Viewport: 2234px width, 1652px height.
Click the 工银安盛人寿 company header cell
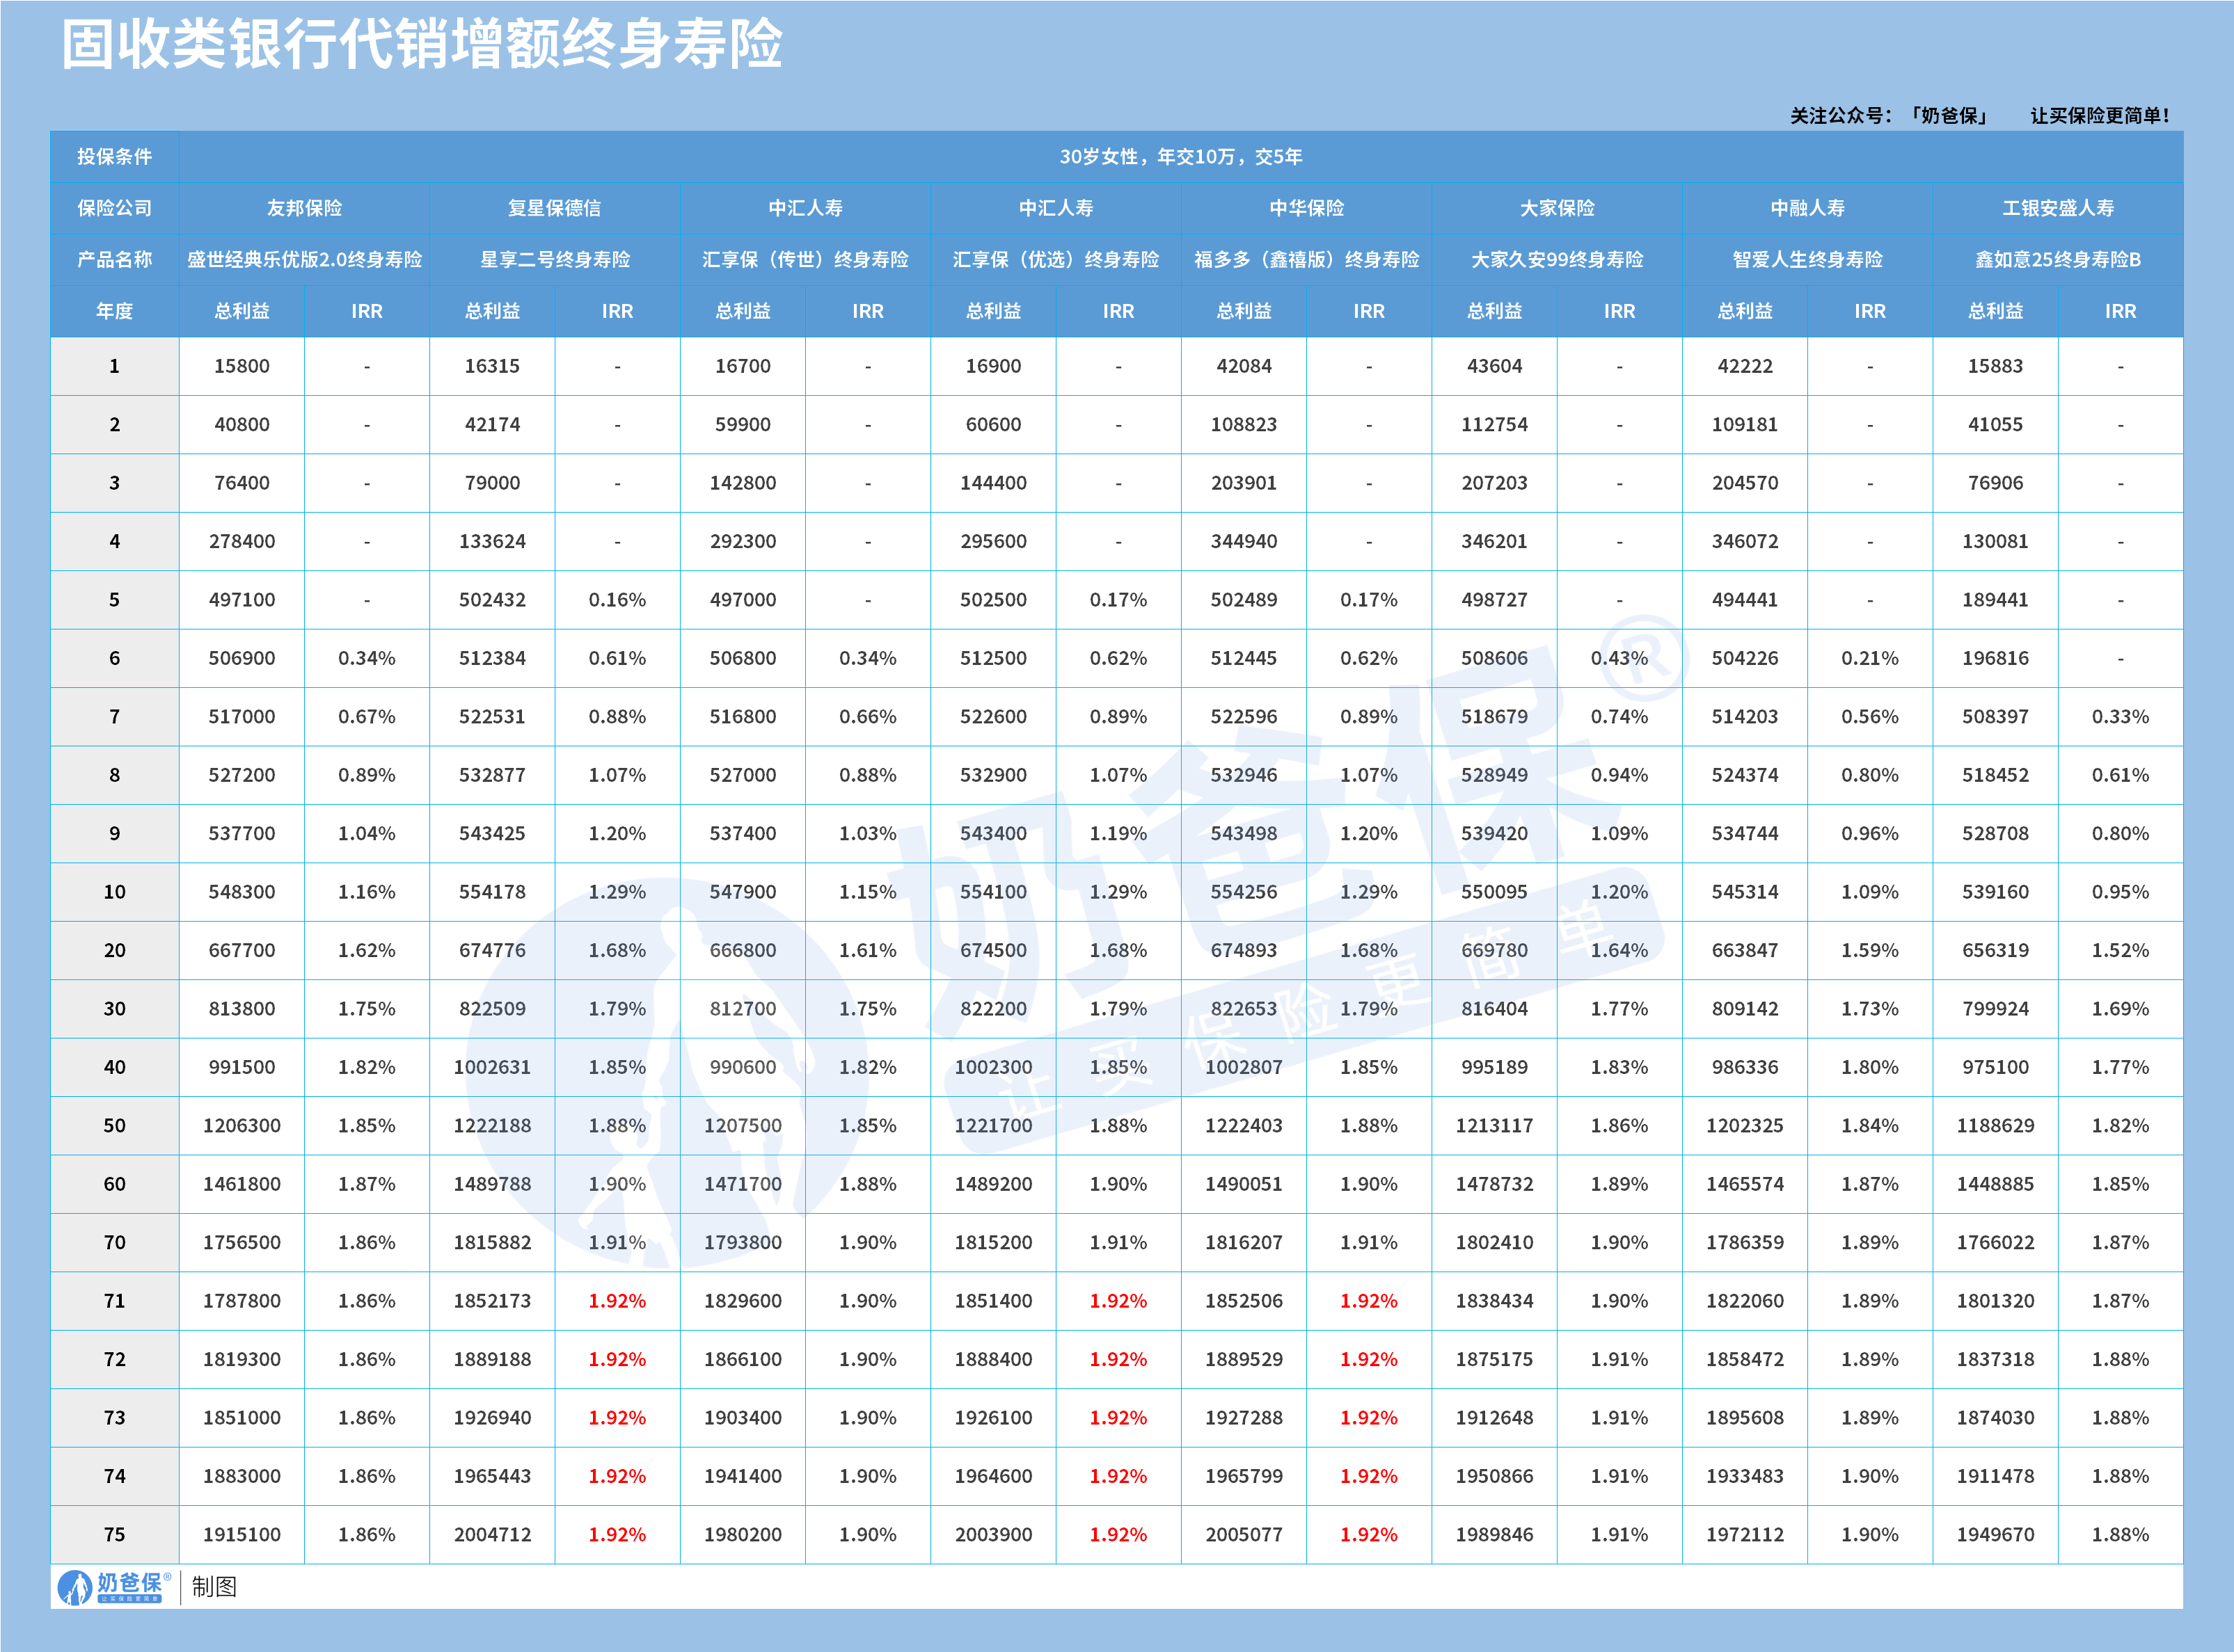click(x=2058, y=209)
